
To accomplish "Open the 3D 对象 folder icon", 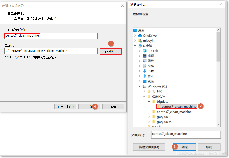I will point(145,51).
